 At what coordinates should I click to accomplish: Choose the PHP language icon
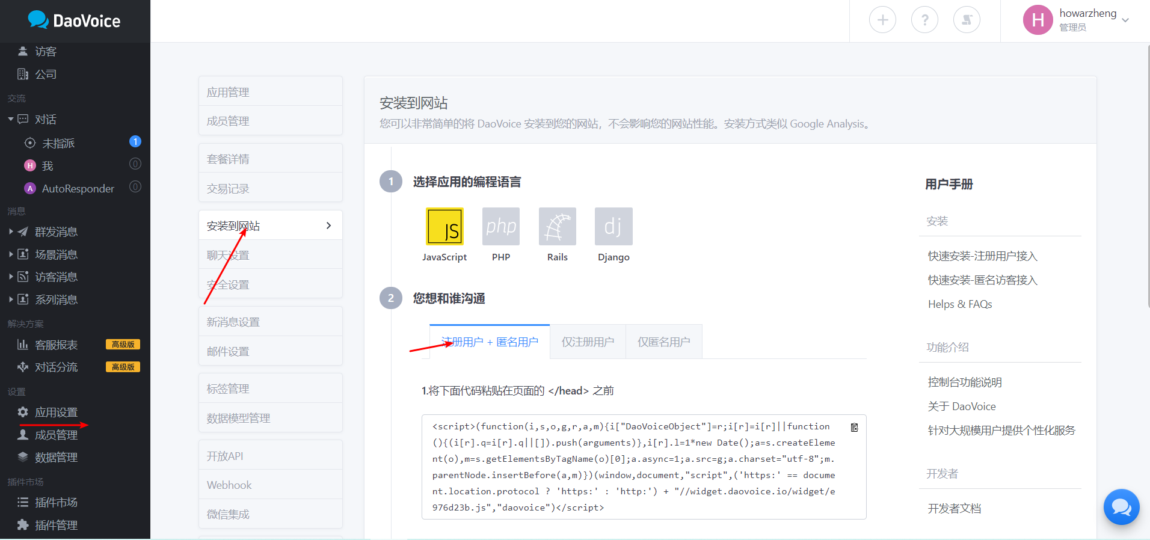501,226
